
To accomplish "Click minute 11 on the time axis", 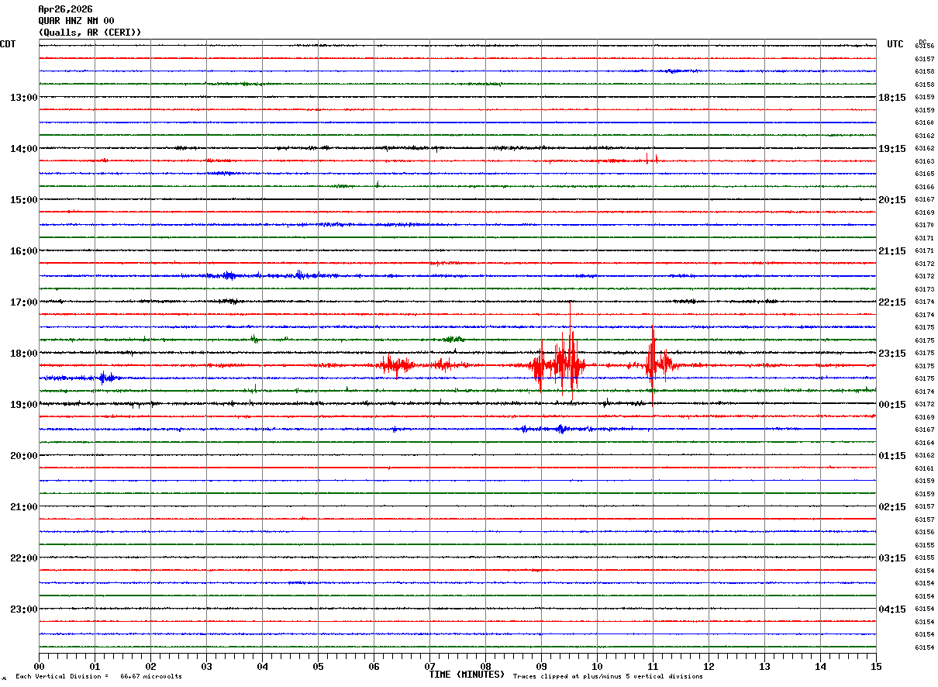I will click(x=653, y=666).
